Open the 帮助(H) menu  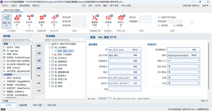(x=36, y=6)
